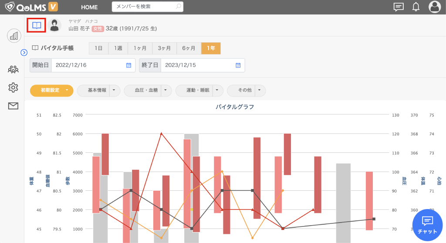Image resolution: width=446 pixels, height=243 pixels.
Task: Go to HOME in the top navigation
Action: 89,7
